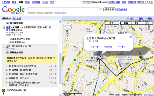
Task: Click the Google Maps logo
Action: point(14,10)
